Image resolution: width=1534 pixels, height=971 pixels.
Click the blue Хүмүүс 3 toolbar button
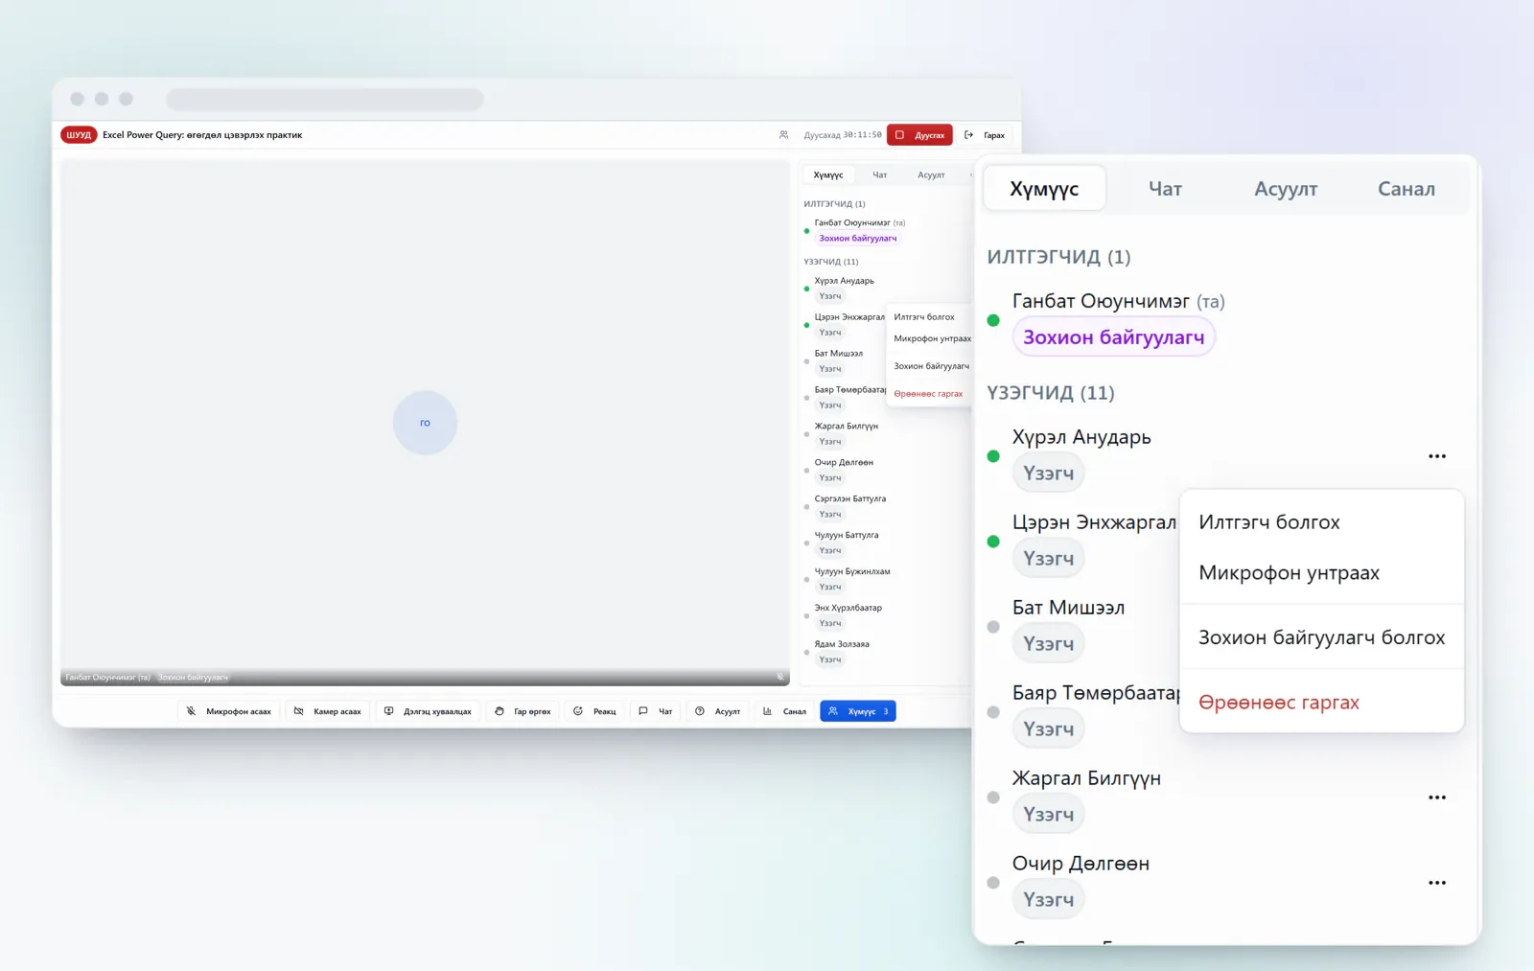(858, 711)
